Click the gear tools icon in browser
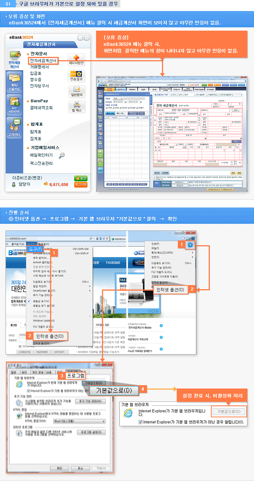 [190, 245]
